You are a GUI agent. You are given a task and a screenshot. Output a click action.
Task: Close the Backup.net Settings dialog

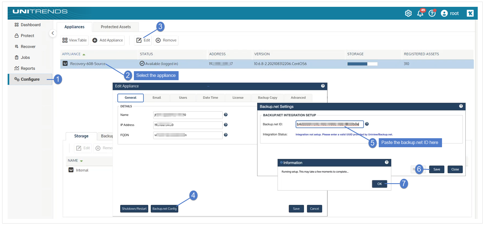[455, 170]
